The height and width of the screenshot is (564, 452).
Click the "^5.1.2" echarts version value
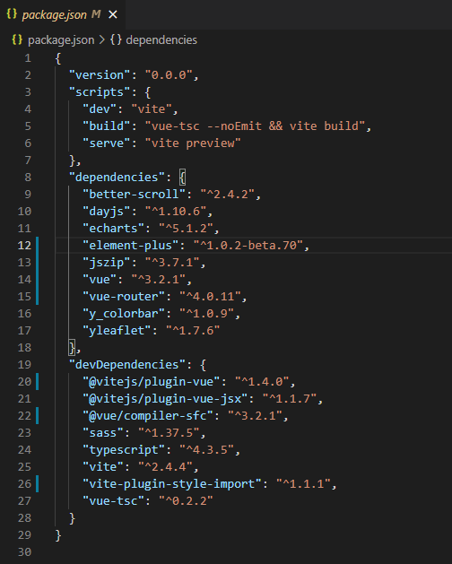(186, 229)
